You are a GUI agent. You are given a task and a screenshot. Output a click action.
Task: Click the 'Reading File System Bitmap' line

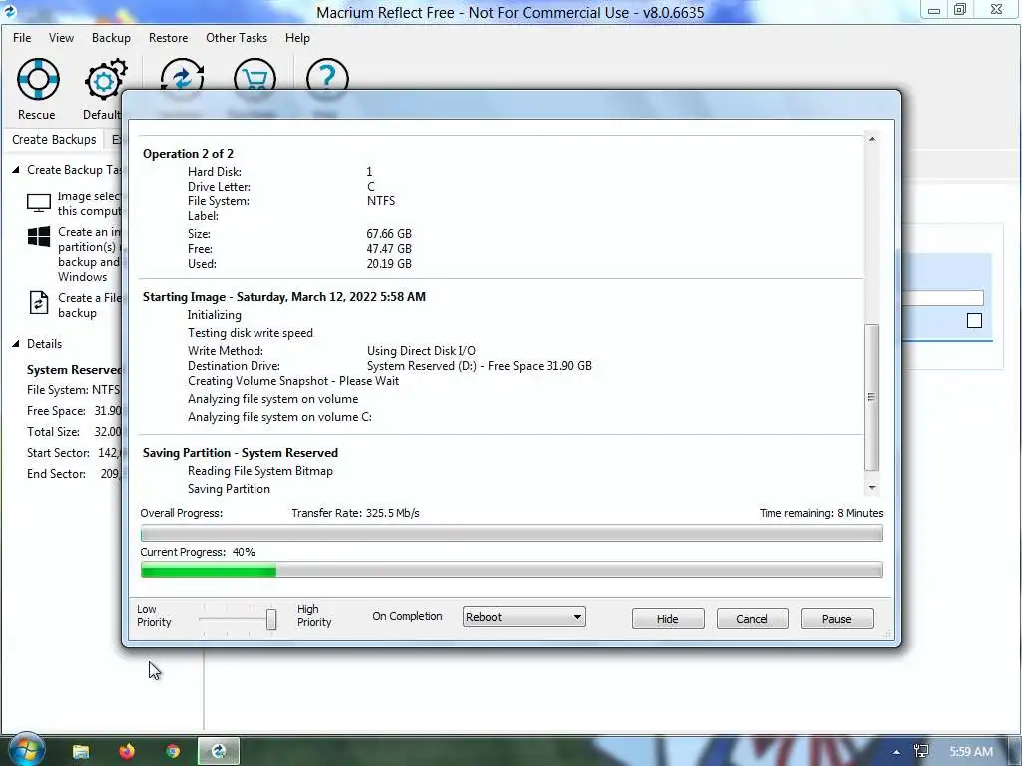pyautogui.click(x=260, y=471)
